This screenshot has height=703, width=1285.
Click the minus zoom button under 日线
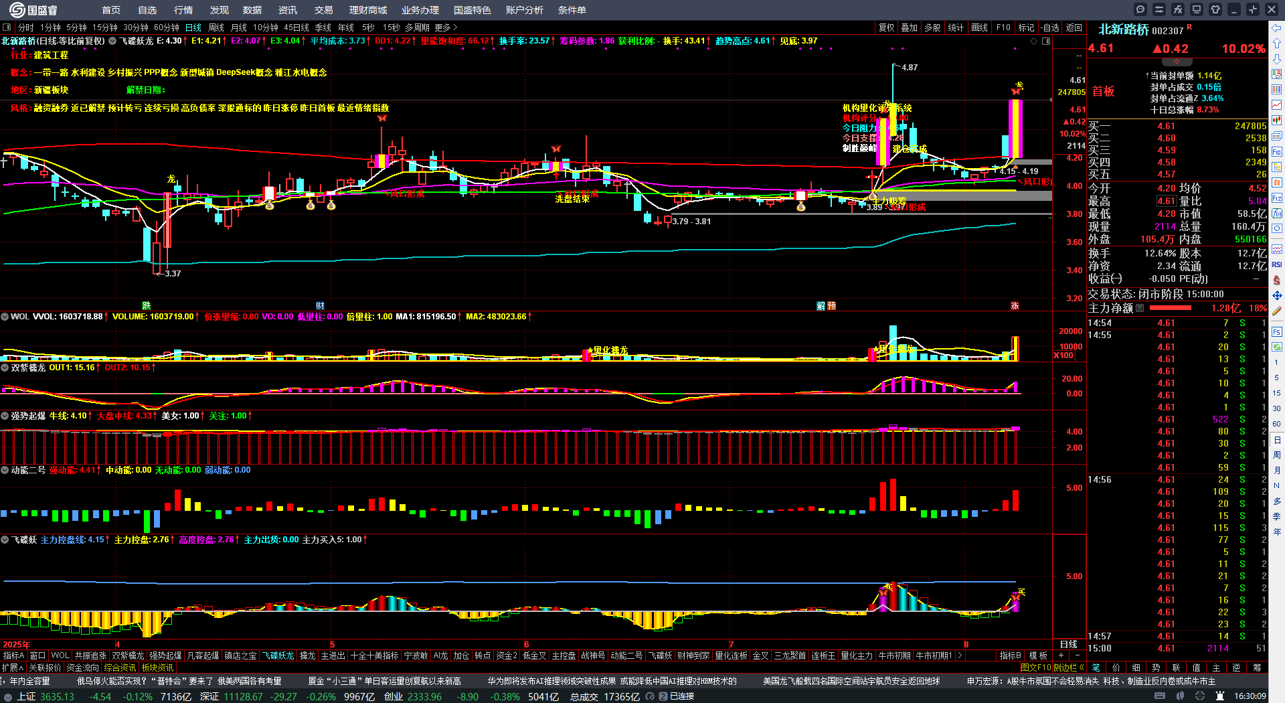click(x=1077, y=655)
